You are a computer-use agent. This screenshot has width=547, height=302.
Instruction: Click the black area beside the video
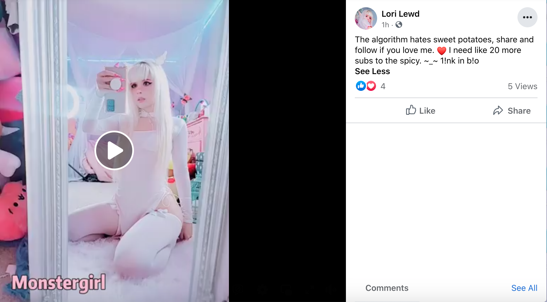287,150
